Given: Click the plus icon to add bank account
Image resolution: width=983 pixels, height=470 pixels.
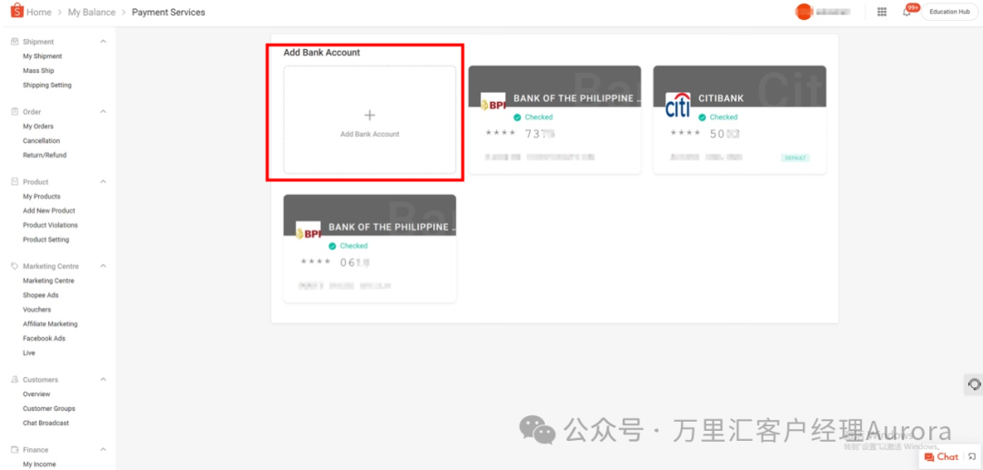Looking at the screenshot, I should [x=370, y=116].
